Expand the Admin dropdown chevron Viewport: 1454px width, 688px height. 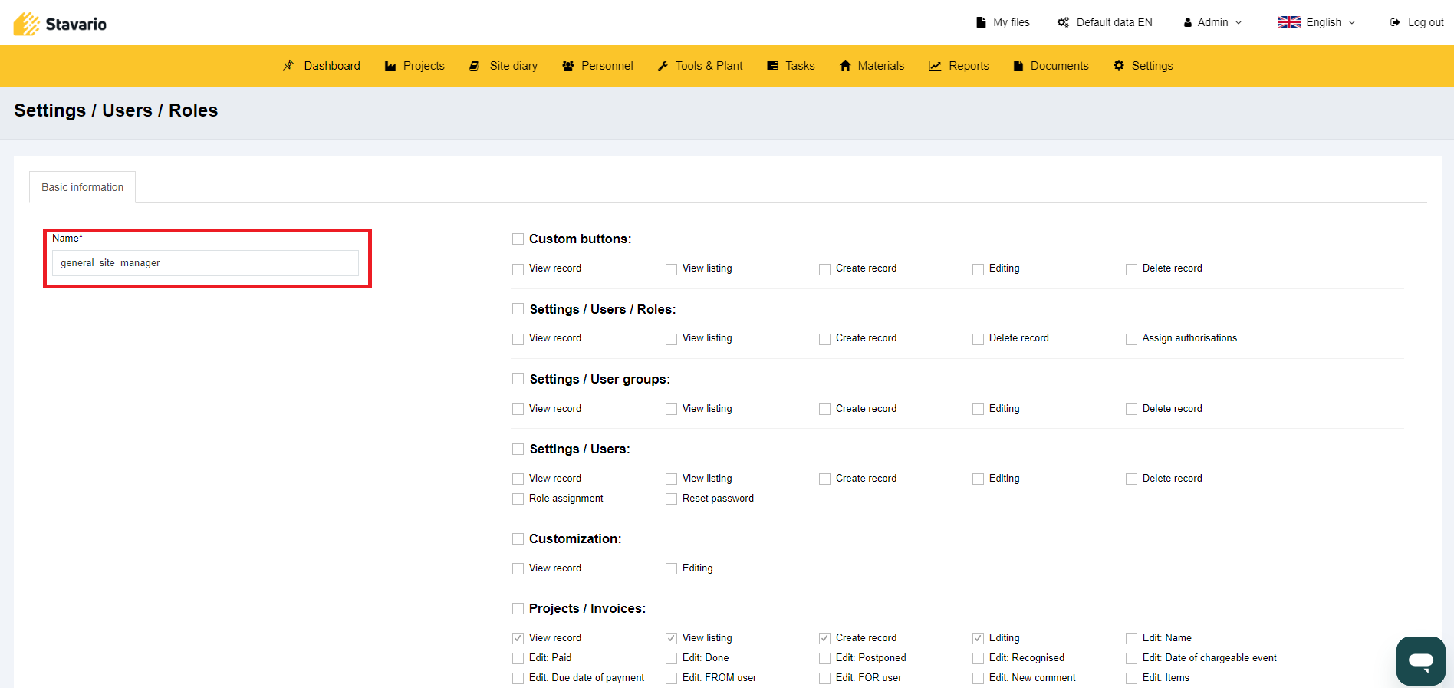1239,22
